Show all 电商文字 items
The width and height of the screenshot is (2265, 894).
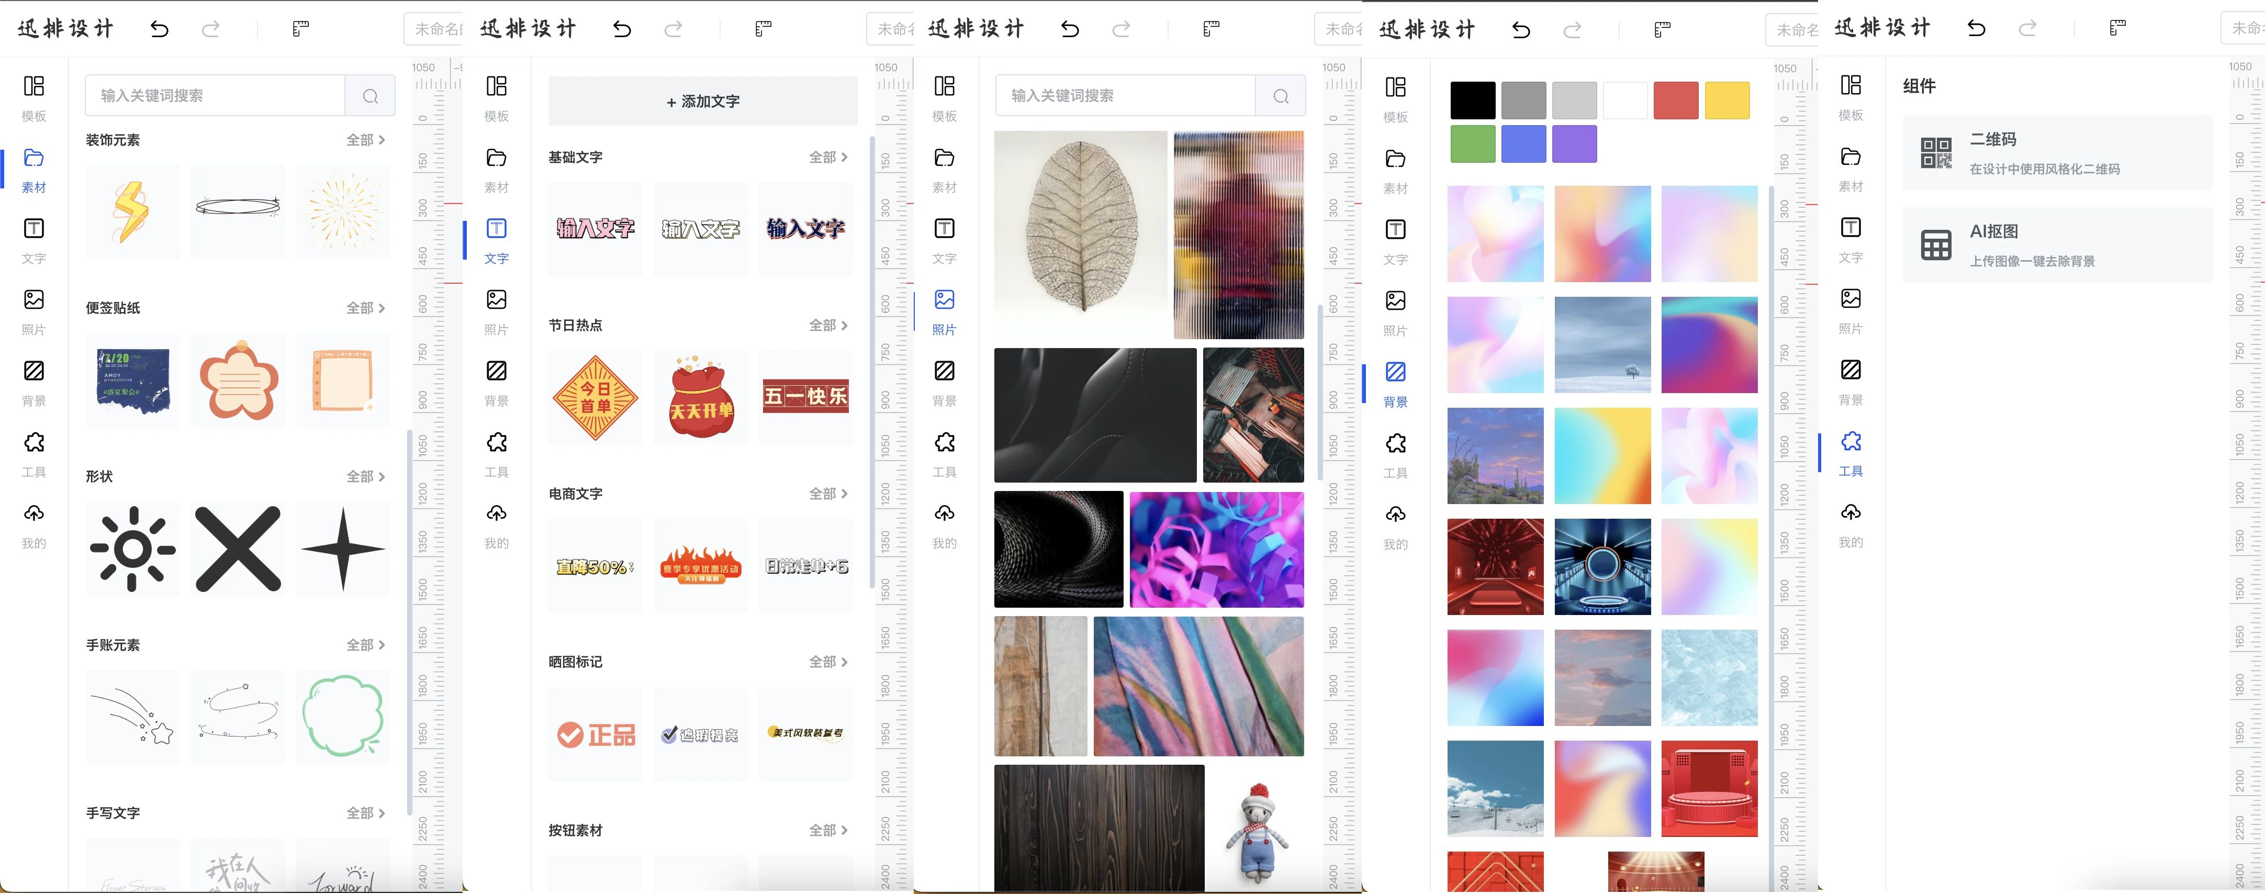point(828,494)
